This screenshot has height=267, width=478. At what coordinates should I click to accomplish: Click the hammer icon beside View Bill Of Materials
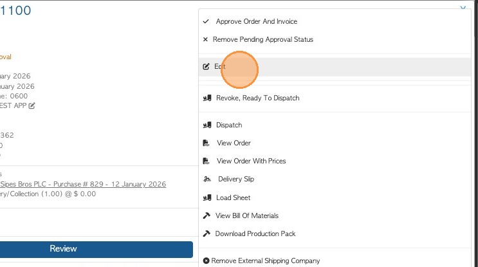pos(207,216)
